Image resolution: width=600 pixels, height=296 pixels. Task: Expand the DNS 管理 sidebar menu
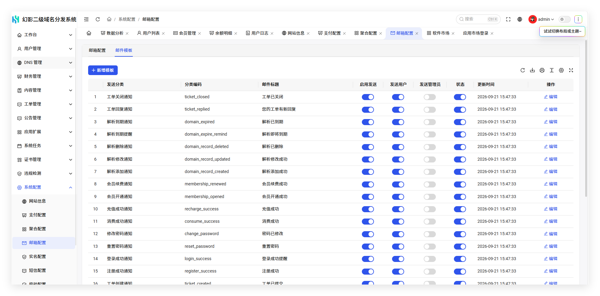(x=44, y=63)
